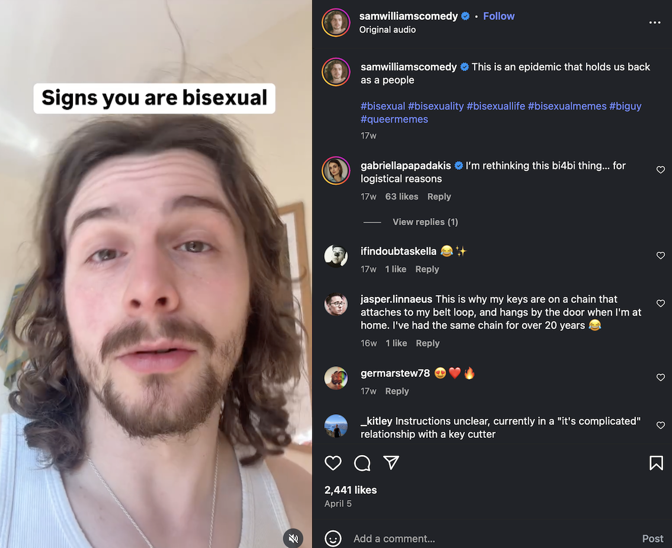This screenshot has width=672, height=548.
Task: View the 2,441 likes list
Action: 351,490
